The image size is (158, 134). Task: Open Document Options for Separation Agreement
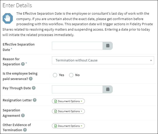[x=68, y=111]
